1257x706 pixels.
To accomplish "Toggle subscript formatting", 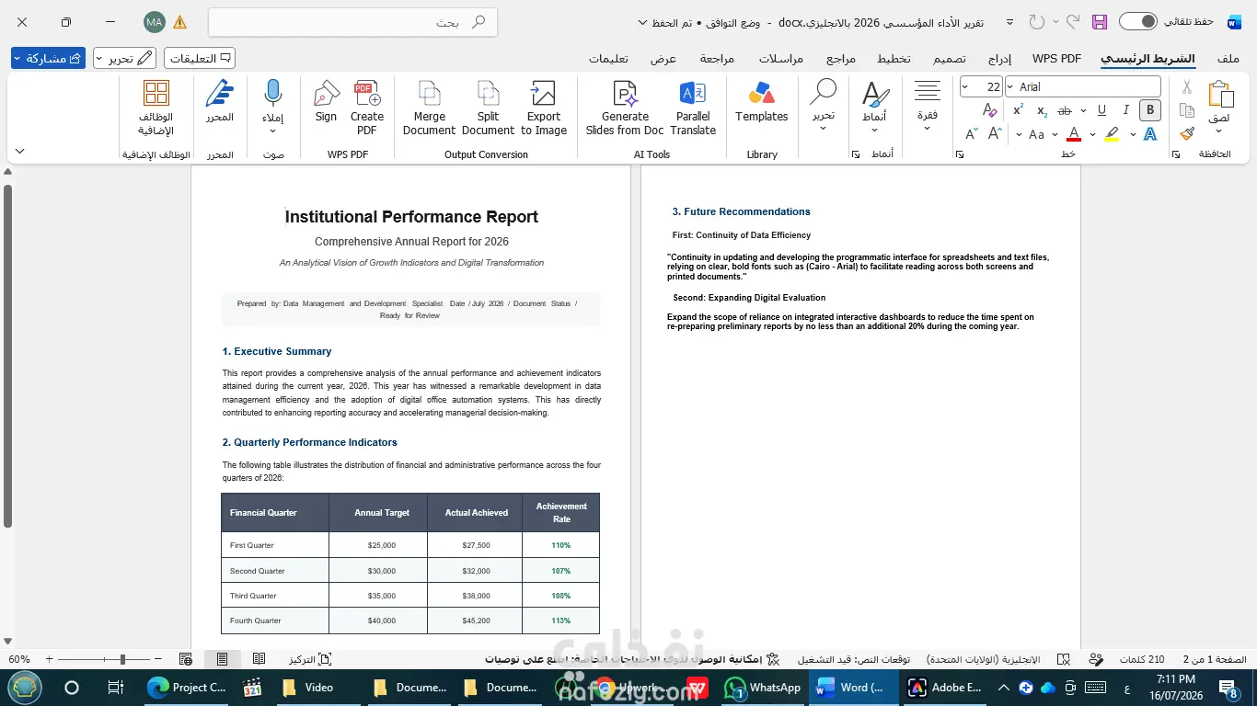I will (1042, 110).
